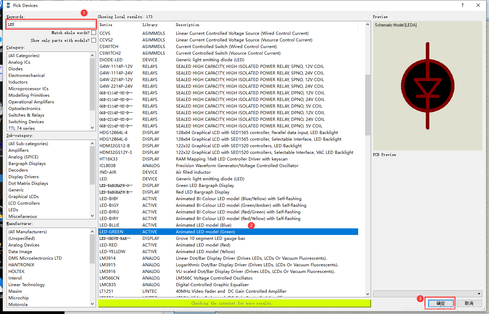Click results list scroll-down arrow

(368, 294)
